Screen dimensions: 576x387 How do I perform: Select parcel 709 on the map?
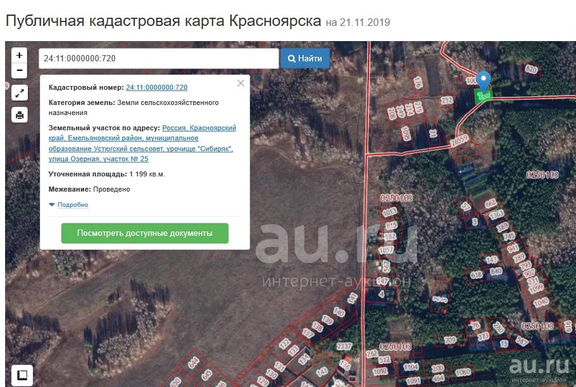click(x=450, y=340)
